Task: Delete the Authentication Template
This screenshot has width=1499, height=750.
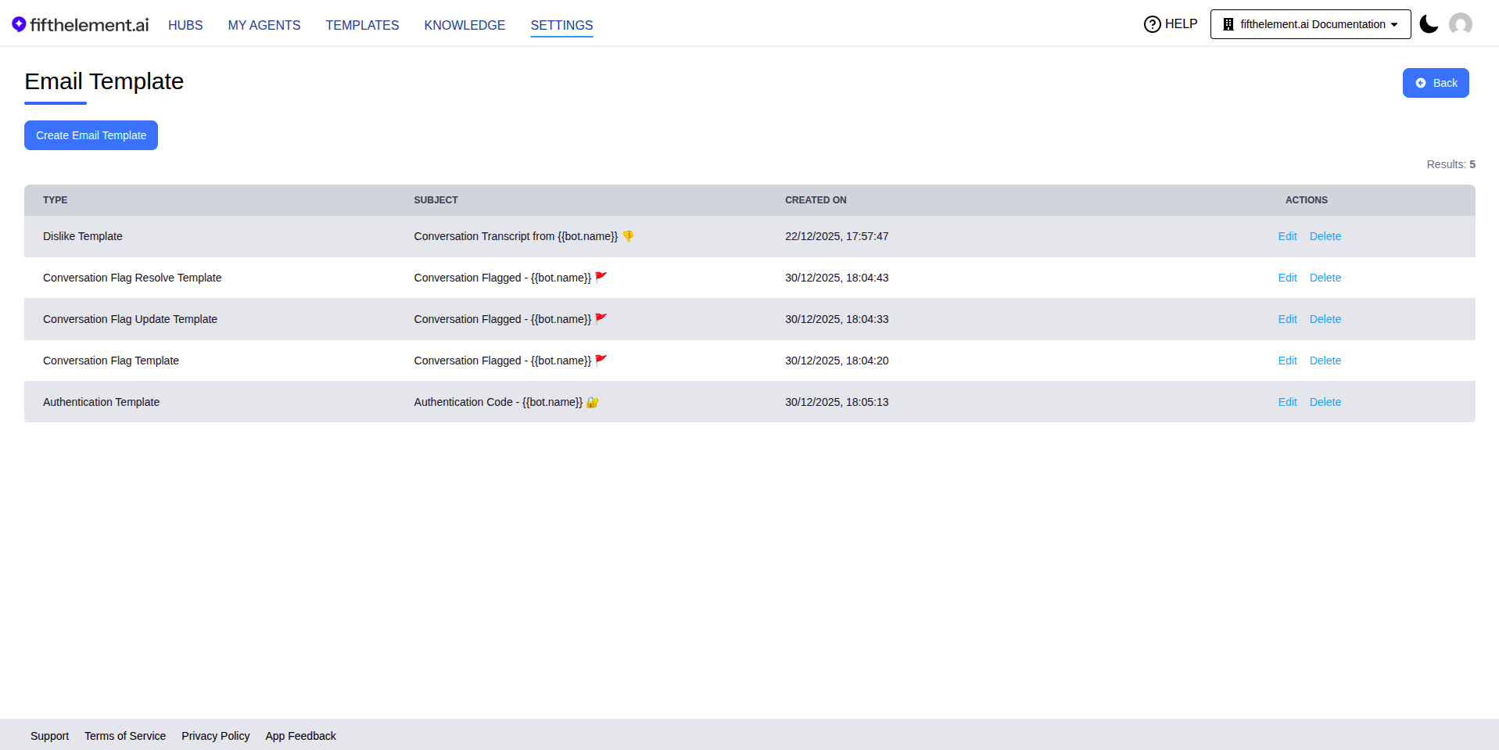Action: click(x=1325, y=402)
